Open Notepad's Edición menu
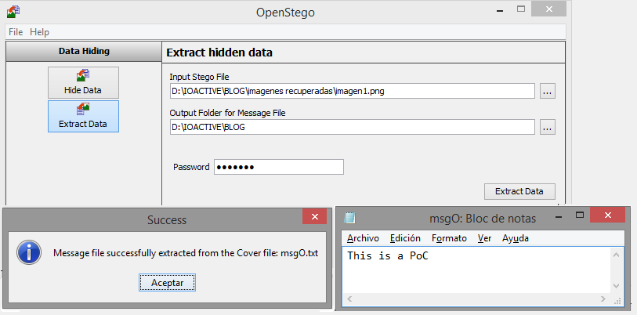Screen dimensions: 637x315 405,238
